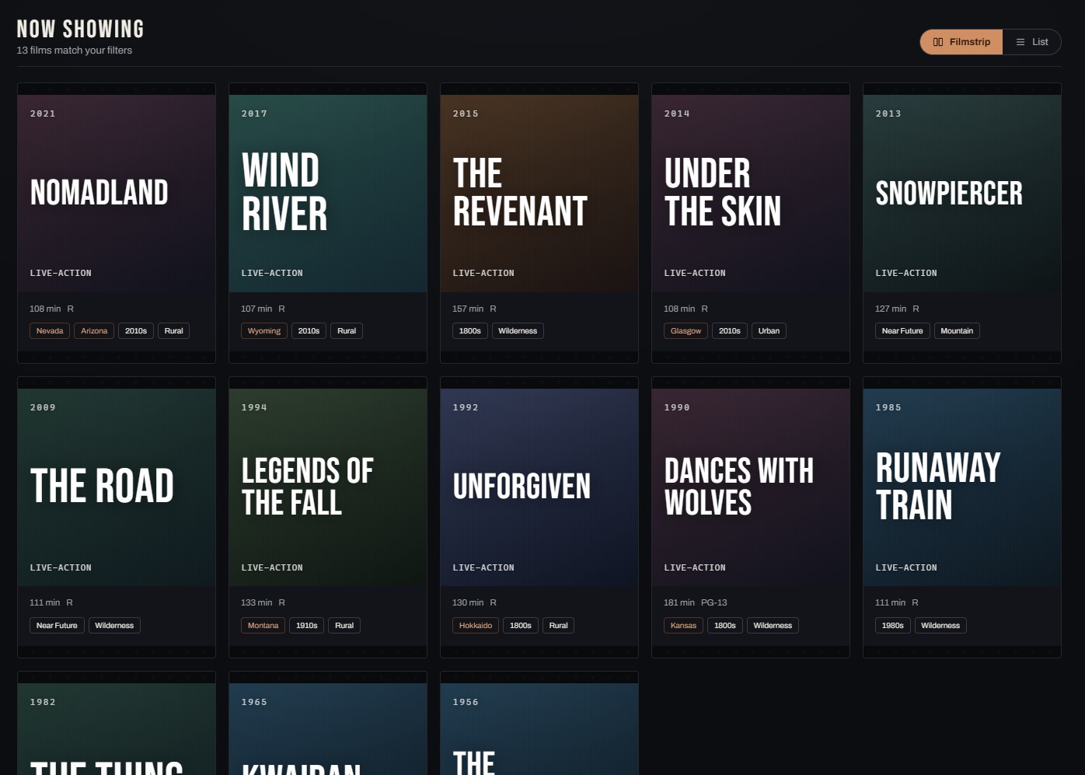This screenshot has height=775, width=1085.
Task: Switch to Filmstrip view
Action: click(961, 42)
